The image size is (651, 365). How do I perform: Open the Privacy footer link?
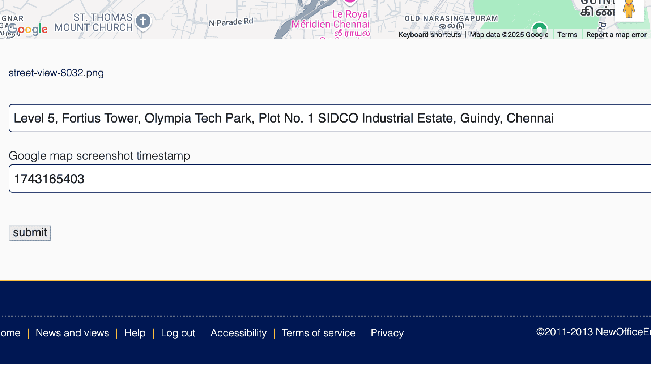[x=387, y=333]
